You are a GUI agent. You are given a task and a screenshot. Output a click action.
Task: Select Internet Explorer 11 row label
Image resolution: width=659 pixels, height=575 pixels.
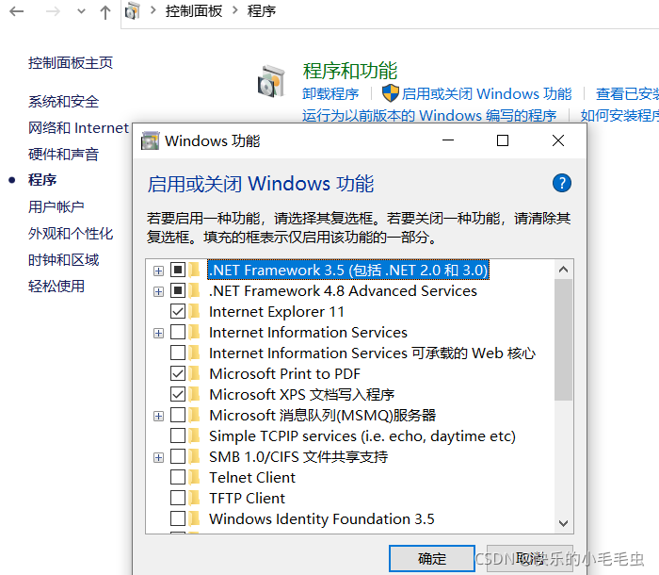pos(277,311)
